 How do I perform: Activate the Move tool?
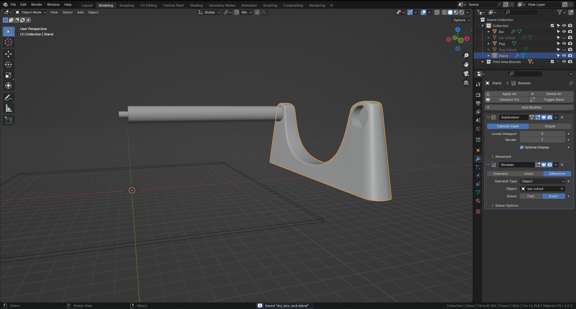coord(8,54)
